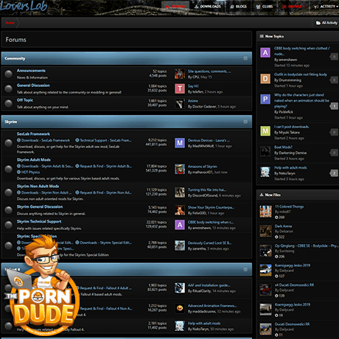Viewport: 339px width, 339px height.
Task: Open the Downloads nav item
Action: [208, 7]
